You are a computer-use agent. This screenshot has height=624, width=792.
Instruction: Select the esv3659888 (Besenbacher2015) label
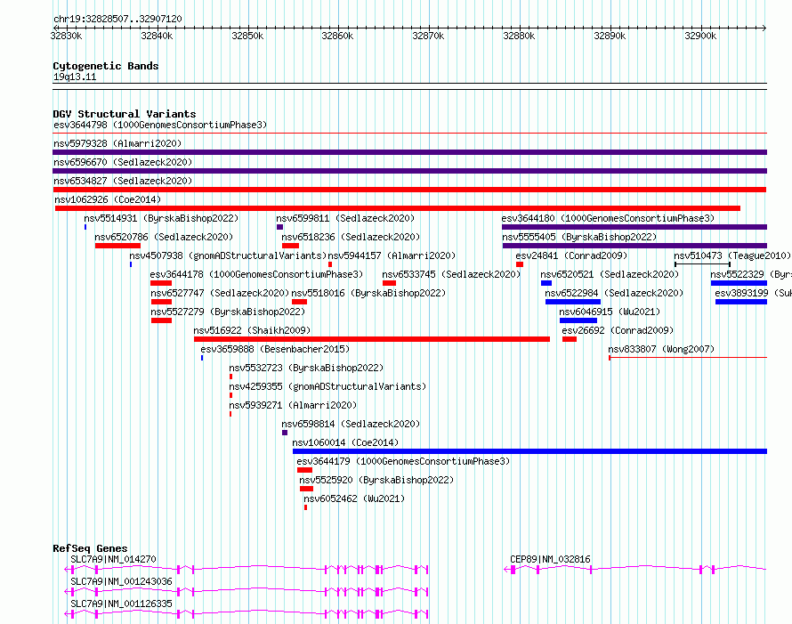tap(275, 349)
